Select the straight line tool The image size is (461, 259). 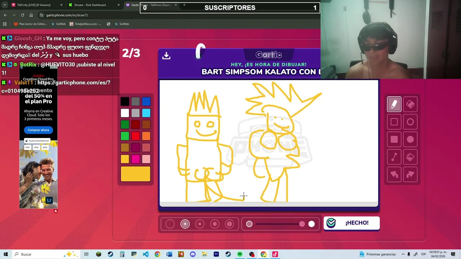(394, 157)
